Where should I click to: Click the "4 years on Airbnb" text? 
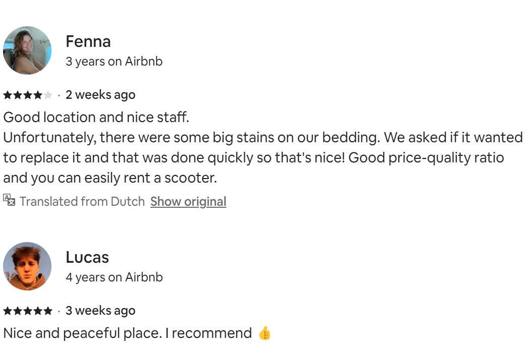pos(114,277)
